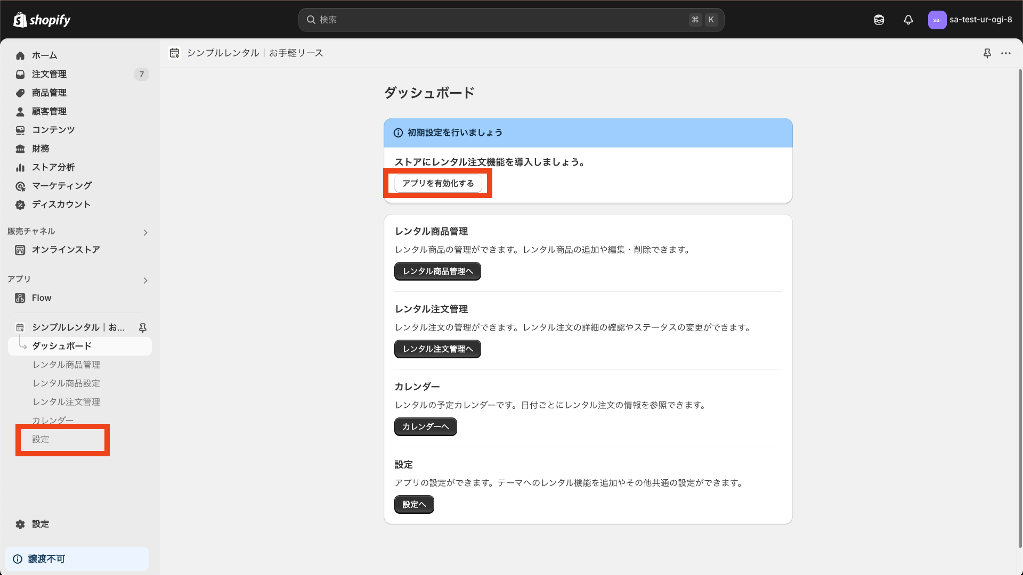1023x575 pixels.
Task: Click the アプリを有効化する button
Action: pyautogui.click(x=437, y=183)
